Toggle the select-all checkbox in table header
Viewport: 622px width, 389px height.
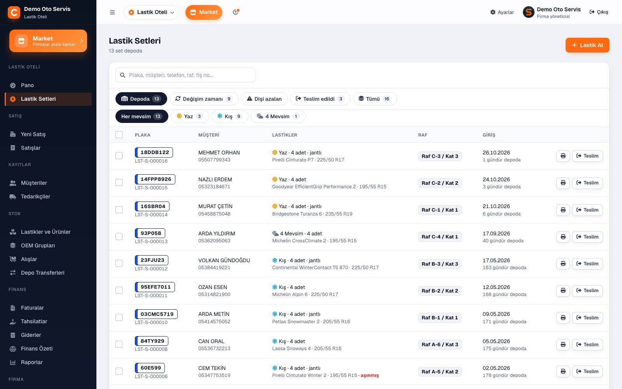[119, 135]
